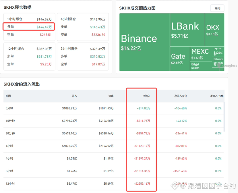The image size is (238, 193).
Task: Click the 1小时 多单 value $146.49万
Action: [44, 27]
